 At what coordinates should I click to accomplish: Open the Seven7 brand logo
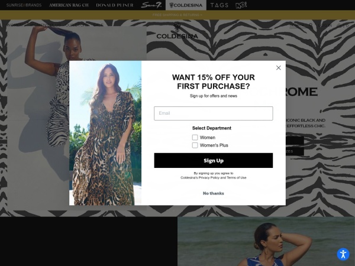[x=151, y=5]
